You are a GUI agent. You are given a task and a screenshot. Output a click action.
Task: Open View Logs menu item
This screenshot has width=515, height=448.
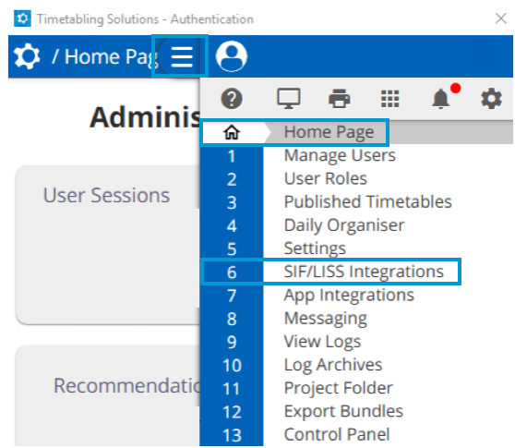322,342
